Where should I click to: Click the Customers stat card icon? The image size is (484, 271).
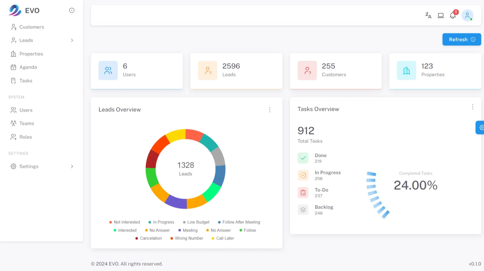(x=307, y=71)
